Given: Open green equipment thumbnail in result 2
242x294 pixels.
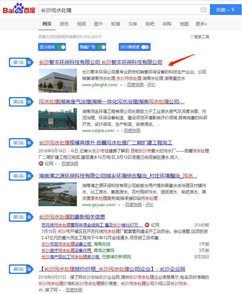Looking at the screenshot, I should (x=58, y=119).
